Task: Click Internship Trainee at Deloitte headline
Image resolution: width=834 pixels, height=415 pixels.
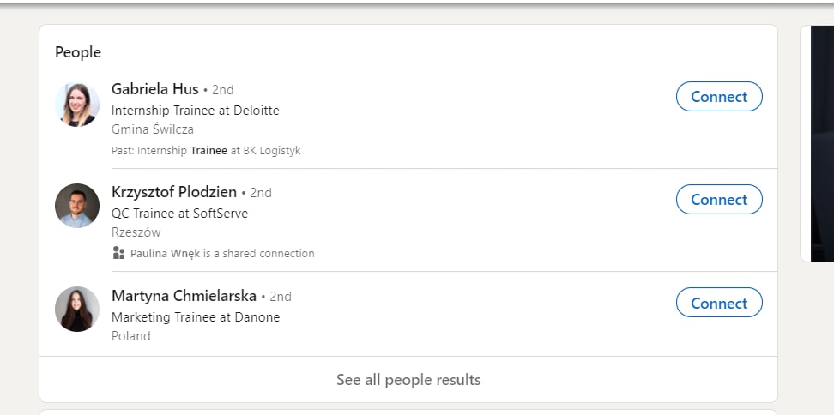Action: point(196,111)
